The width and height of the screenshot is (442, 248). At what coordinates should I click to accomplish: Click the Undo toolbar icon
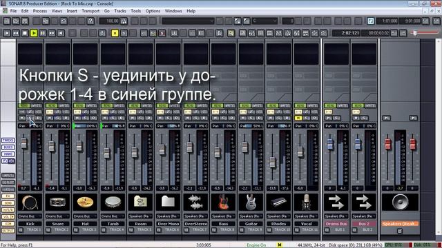pos(64,21)
